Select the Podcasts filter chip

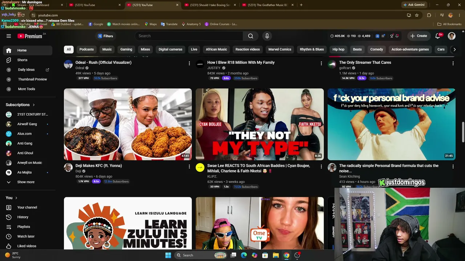pos(86,49)
